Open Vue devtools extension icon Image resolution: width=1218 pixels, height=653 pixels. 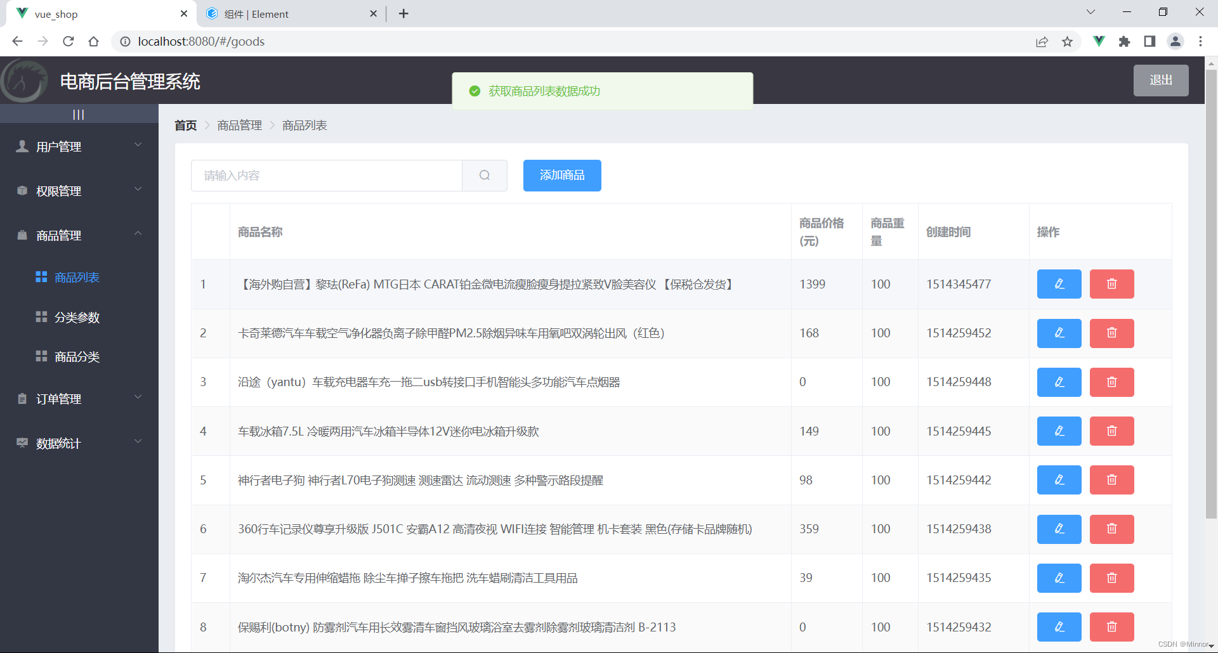[1099, 41]
